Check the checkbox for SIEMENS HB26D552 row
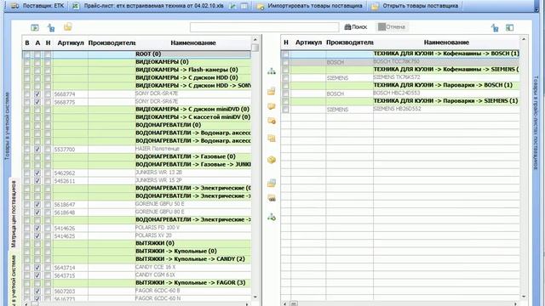Viewport: 545px width, 306px height. [x=285, y=110]
